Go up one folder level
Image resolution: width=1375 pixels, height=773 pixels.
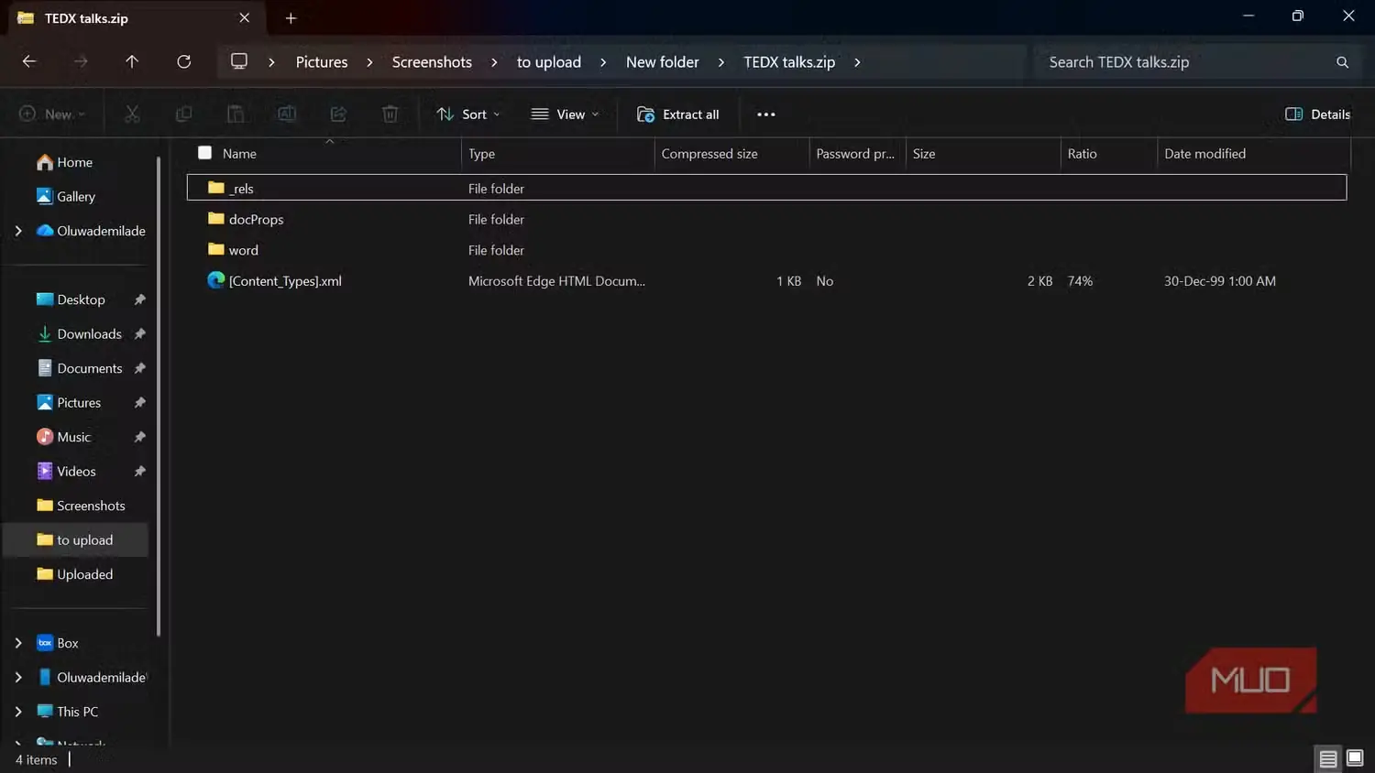tap(132, 61)
